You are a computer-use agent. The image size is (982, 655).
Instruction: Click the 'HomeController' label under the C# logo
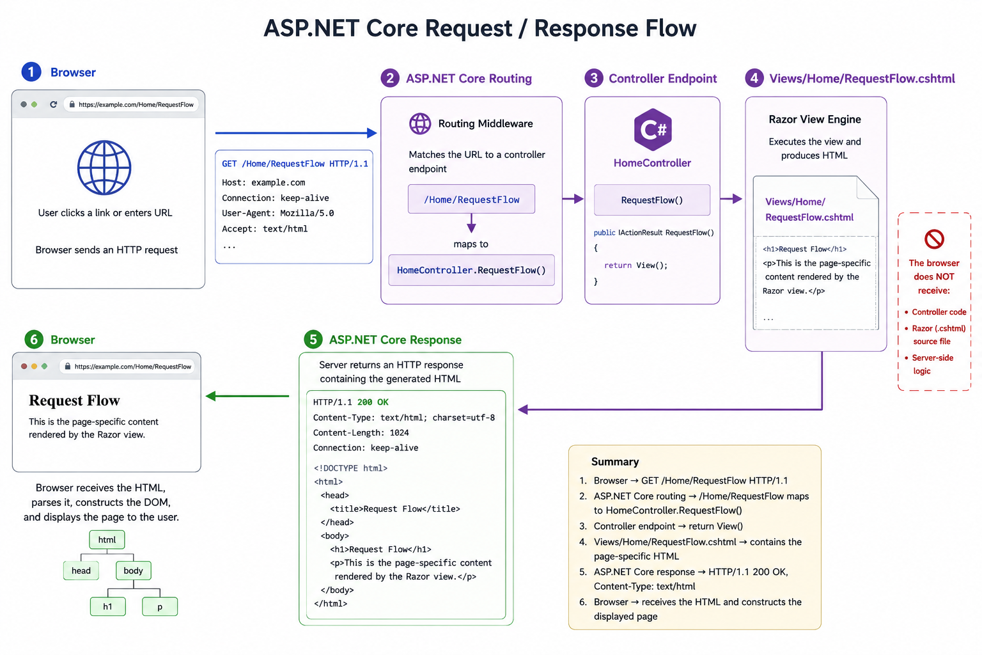point(652,163)
